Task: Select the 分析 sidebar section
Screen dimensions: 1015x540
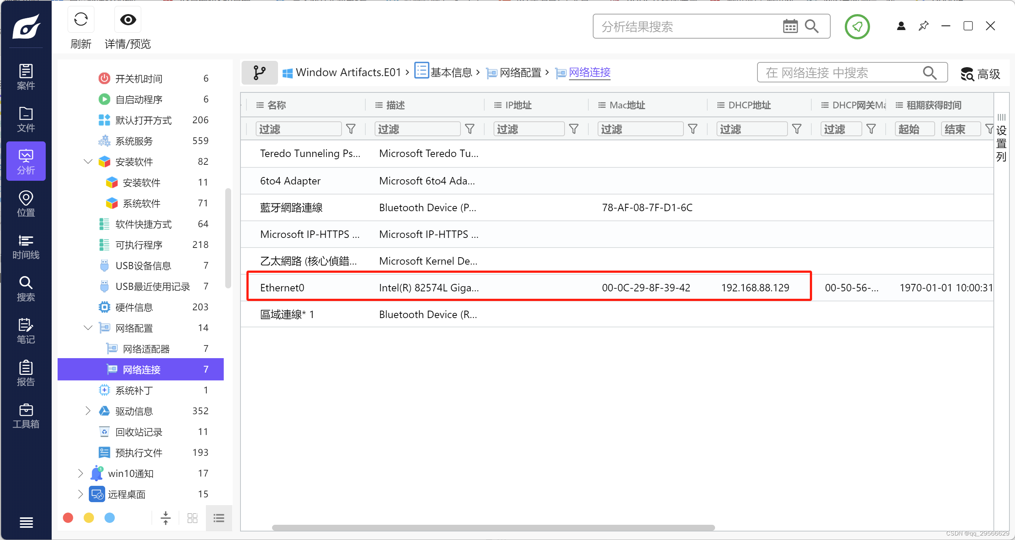Action: click(x=26, y=161)
